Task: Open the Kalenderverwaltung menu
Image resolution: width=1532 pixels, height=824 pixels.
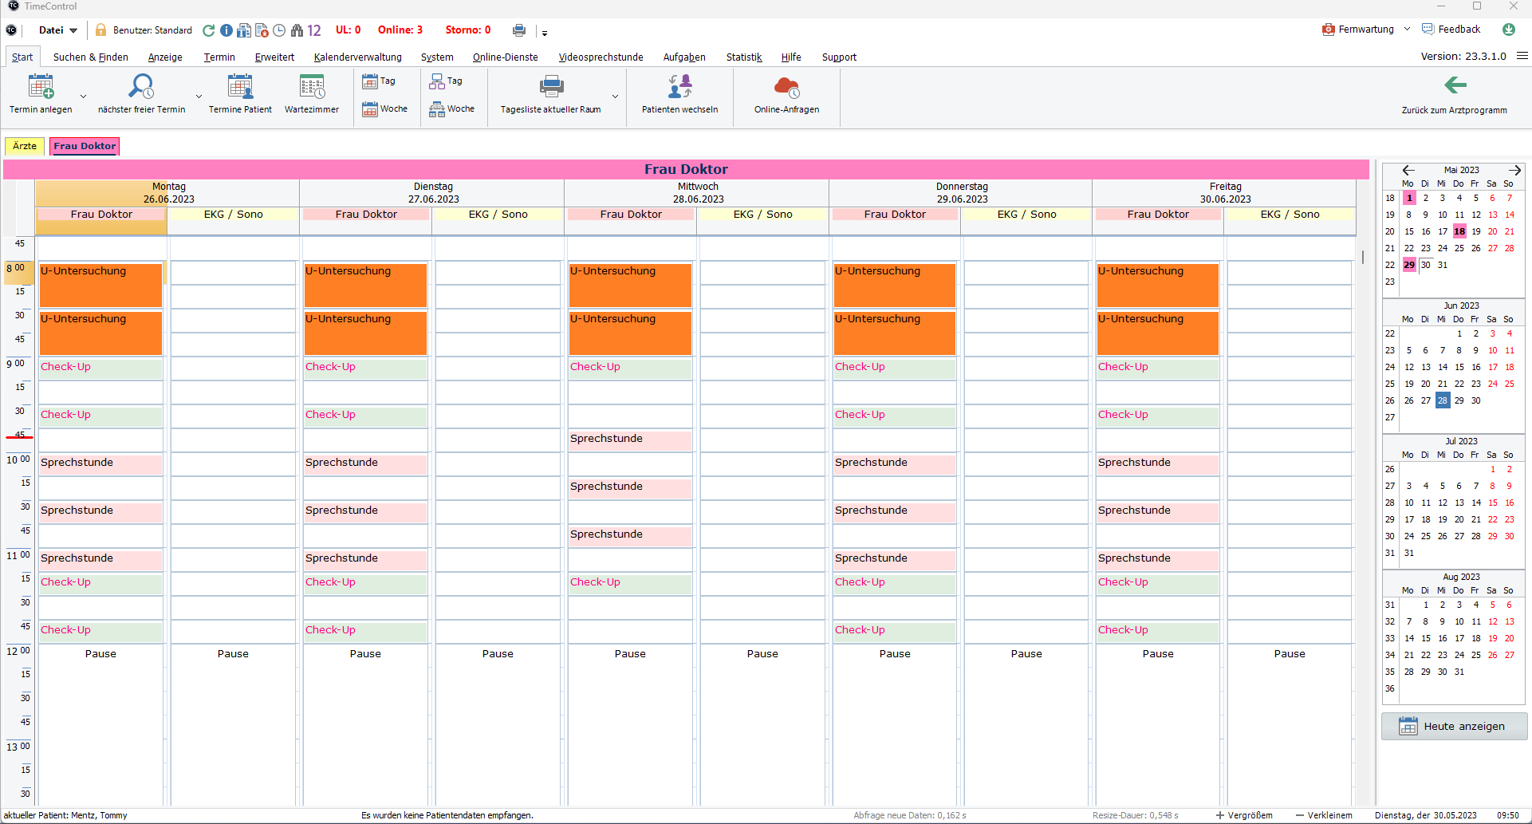Action: (357, 57)
